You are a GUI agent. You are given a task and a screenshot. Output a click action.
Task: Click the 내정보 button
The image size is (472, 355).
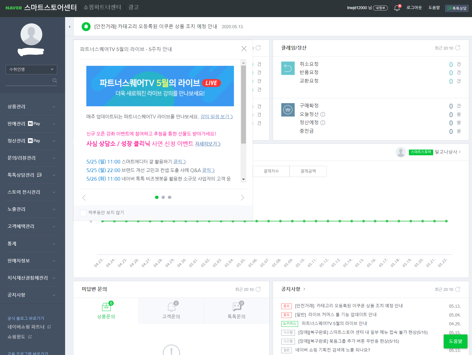click(x=380, y=8)
